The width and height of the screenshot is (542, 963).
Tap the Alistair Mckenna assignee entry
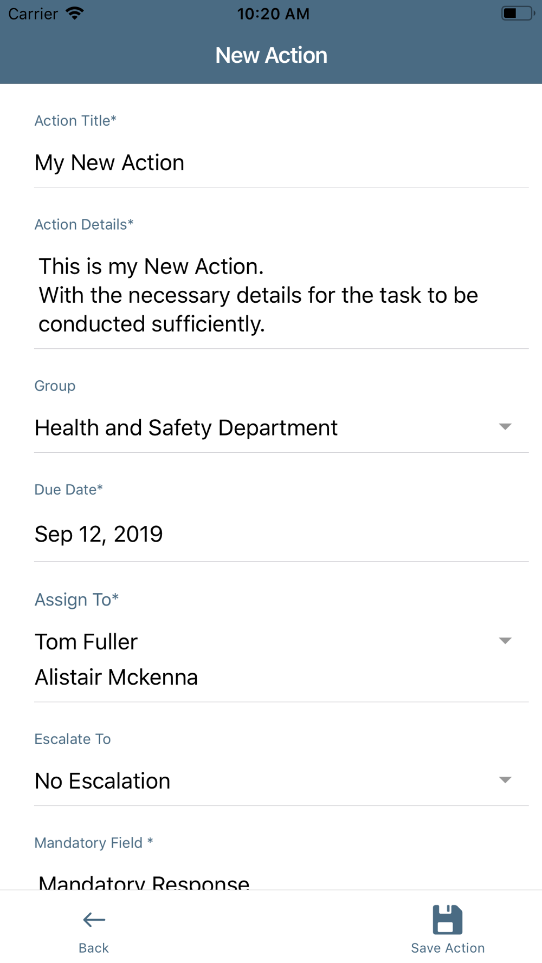coord(117,677)
